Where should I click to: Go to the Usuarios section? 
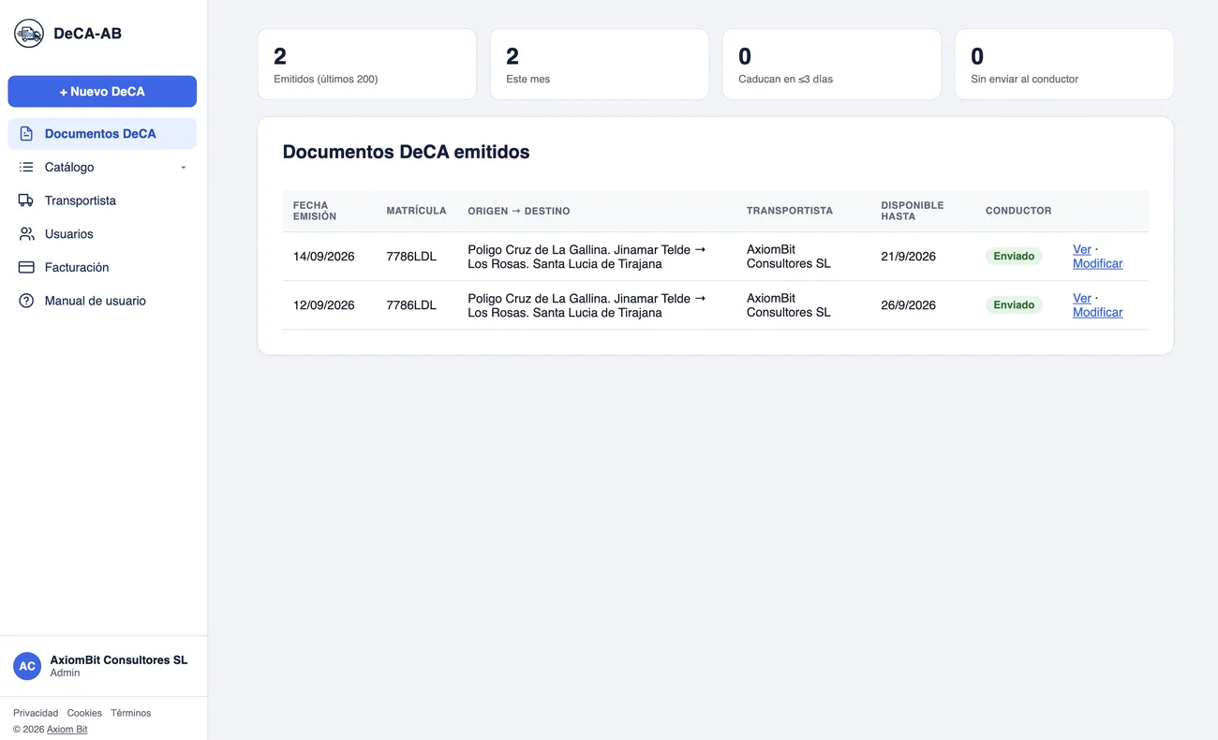click(x=102, y=234)
